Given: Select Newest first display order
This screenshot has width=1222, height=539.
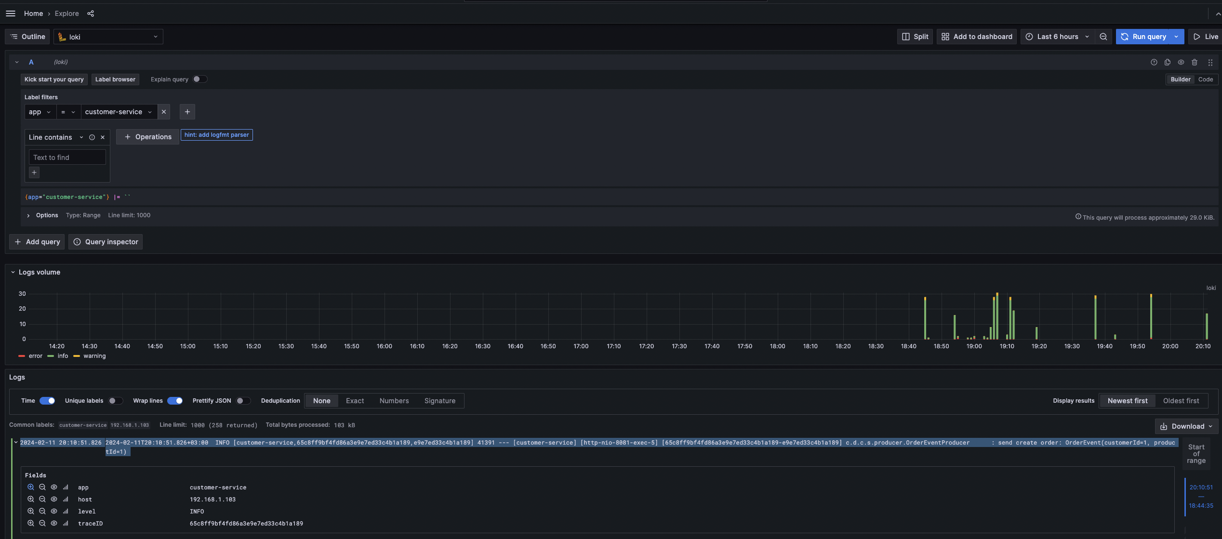Looking at the screenshot, I should click(1128, 401).
